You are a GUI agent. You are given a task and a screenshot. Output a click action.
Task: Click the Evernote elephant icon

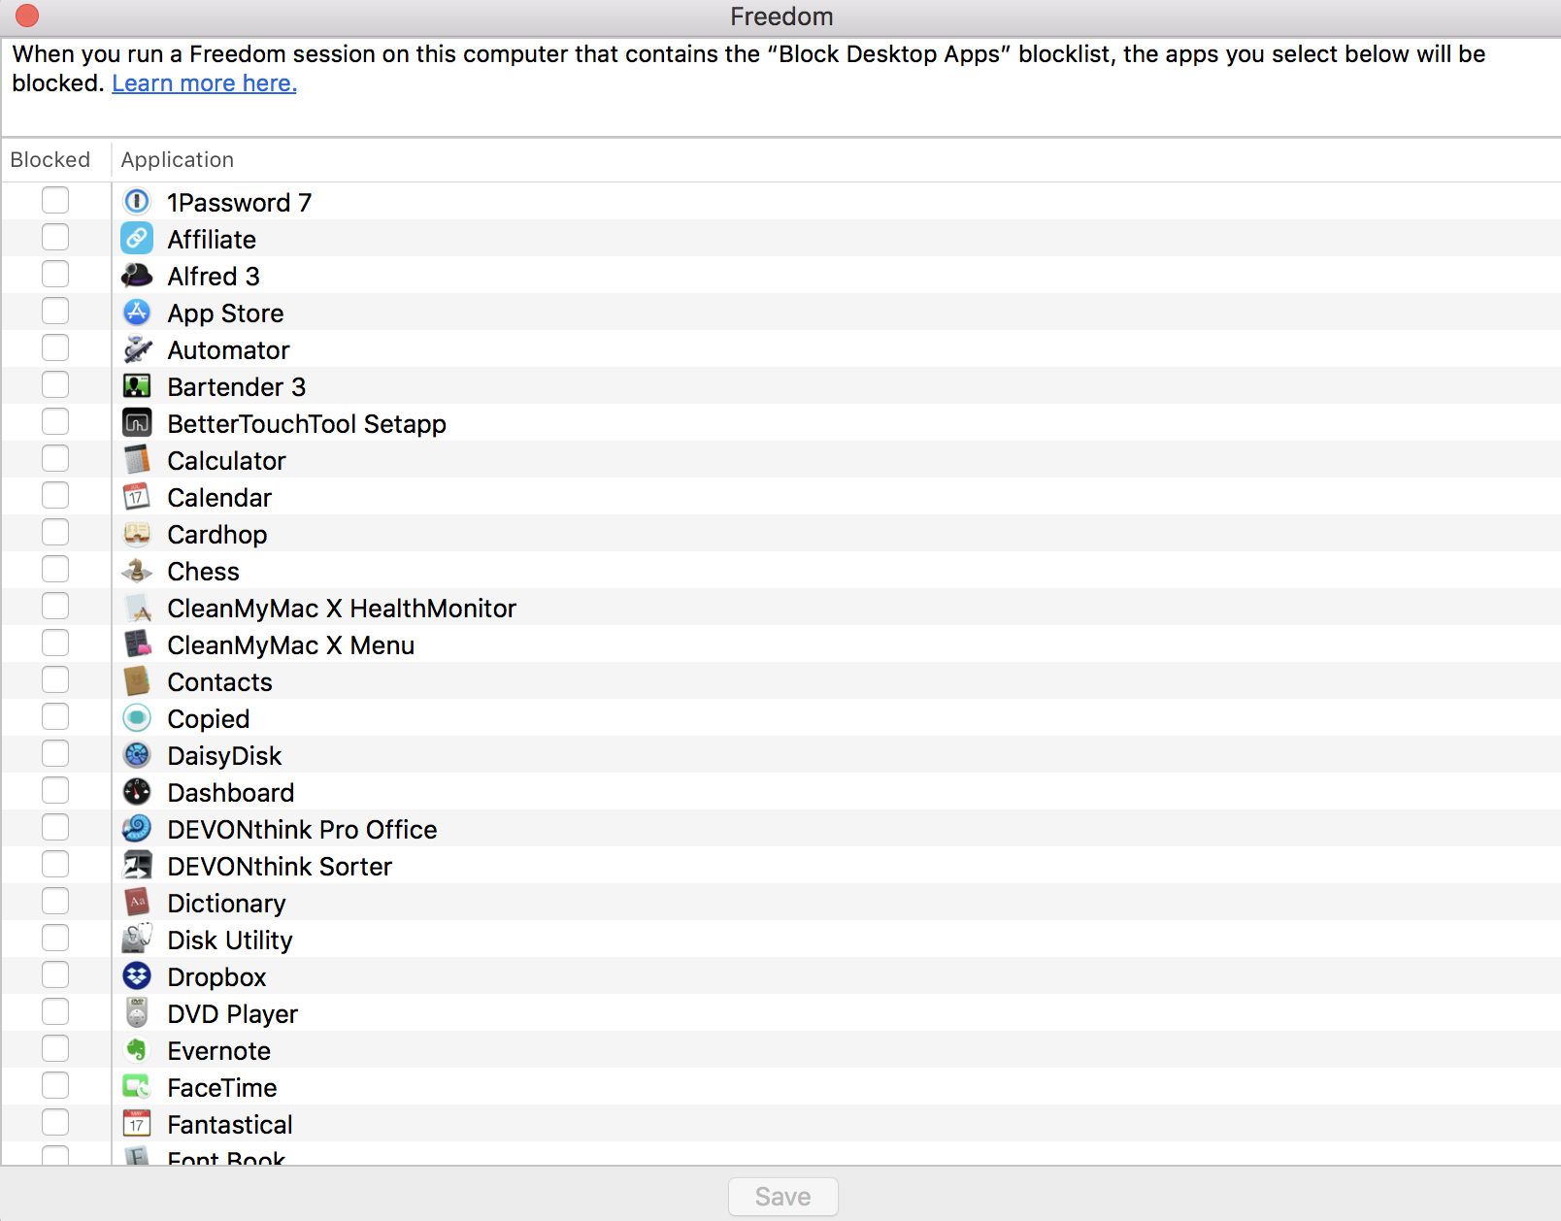(x=137, y=1049)
